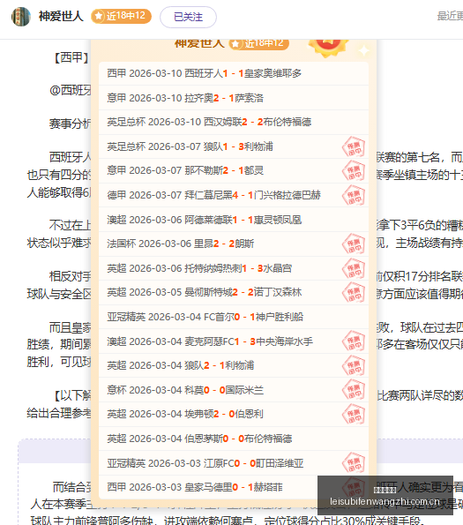Viewport: 463px width, 525px height.
Task: Select row 江原FC0 - 0町田泽维亚
Action: pos(234,463)
